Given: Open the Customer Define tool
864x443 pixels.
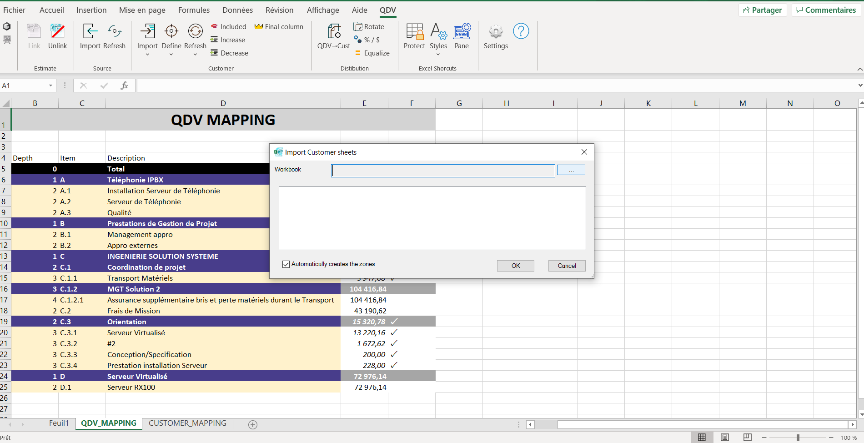Looking at the screenshot, I should pos(171,31).
